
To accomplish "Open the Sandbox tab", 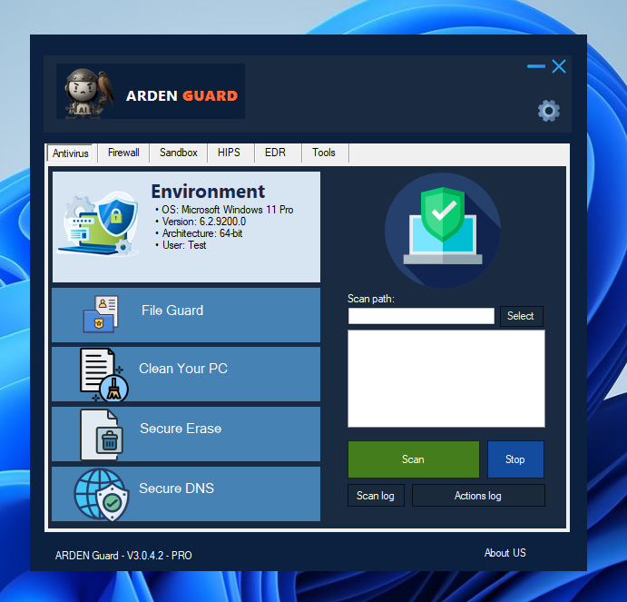I will (179, 153).
